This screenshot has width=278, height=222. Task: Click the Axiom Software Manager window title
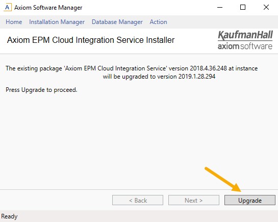[48, 8]
